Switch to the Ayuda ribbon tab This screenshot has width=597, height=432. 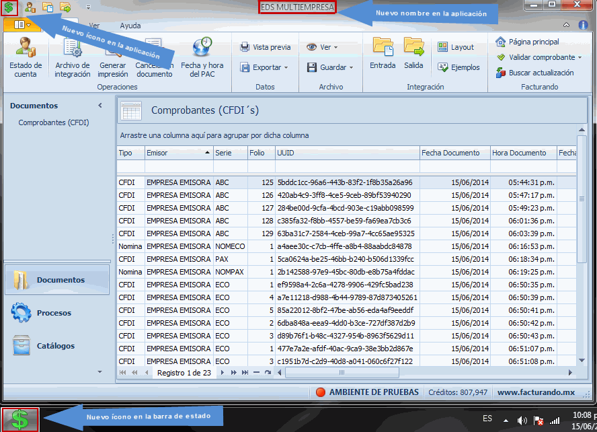pos(130,26)
